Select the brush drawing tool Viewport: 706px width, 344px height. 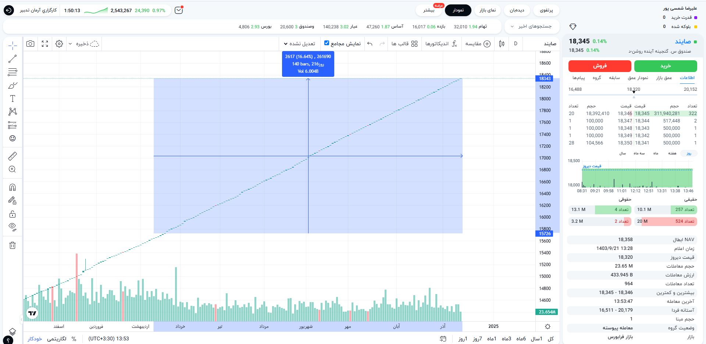13,85
